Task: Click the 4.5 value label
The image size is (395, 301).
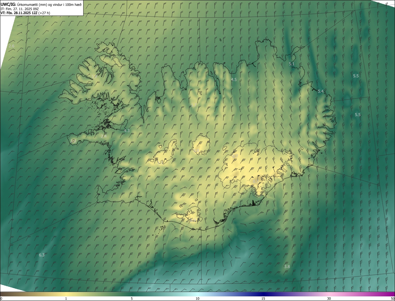Action: tap(234, 79)
